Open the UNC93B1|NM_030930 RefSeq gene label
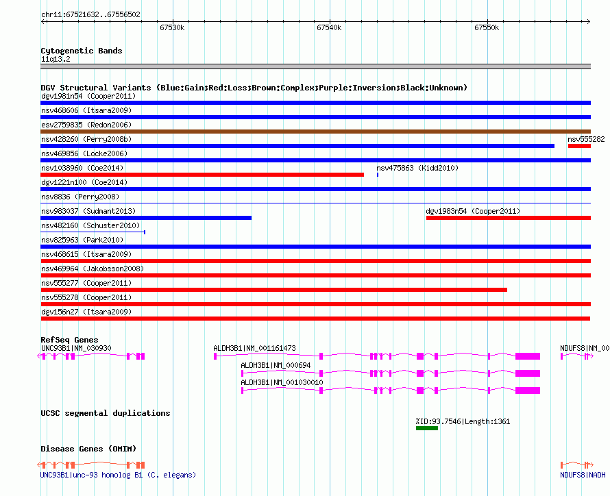Screen dimensions: 610x496 point(76,348)
